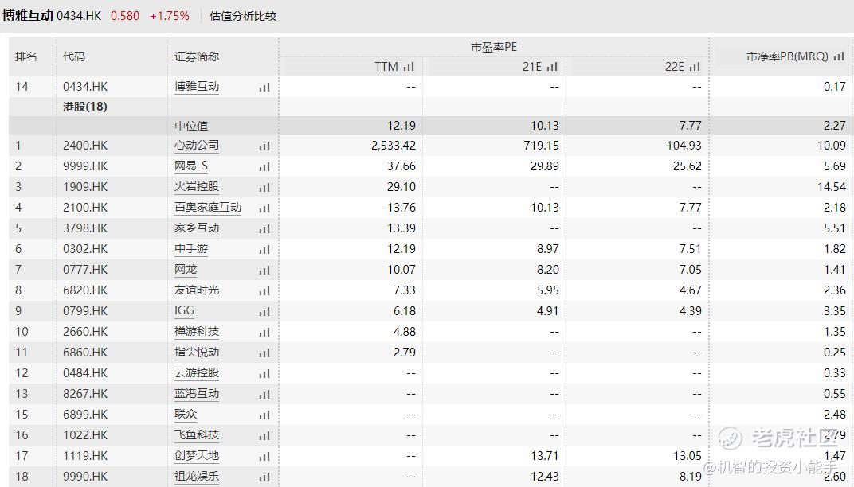Click the 排名 column header

[26, 56]
